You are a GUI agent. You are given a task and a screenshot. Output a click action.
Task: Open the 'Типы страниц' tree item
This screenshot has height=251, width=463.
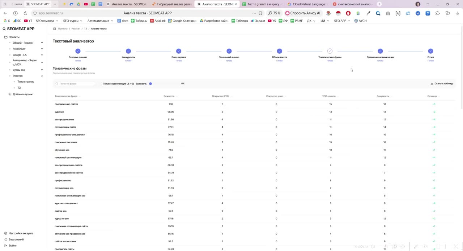point(26,82)
